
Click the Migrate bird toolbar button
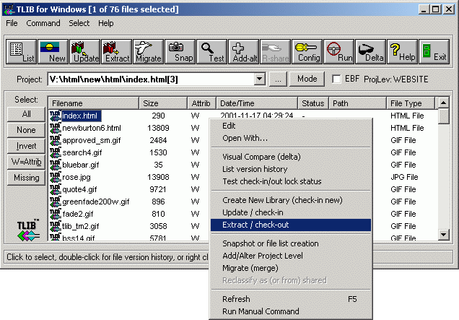tap(149, 51)
